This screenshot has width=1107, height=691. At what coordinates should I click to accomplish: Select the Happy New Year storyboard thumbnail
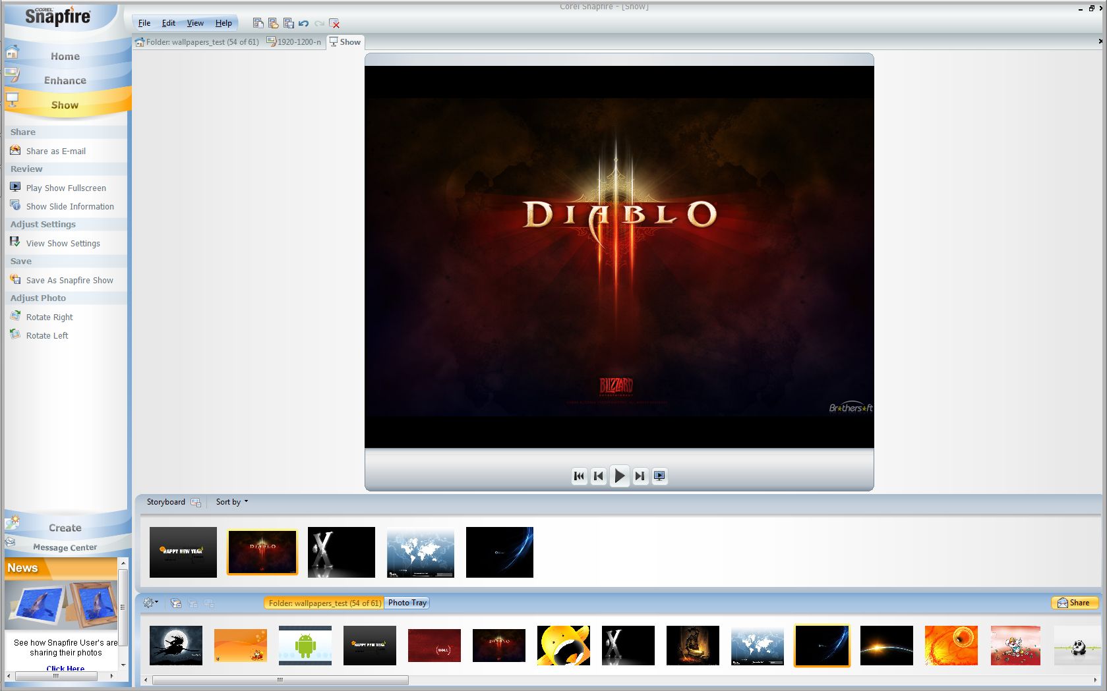[183, 552]
